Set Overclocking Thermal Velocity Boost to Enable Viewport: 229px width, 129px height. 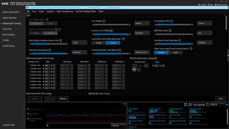[176, 53]
